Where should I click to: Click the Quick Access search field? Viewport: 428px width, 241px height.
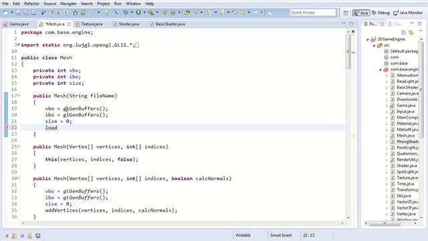pos(313,13)
